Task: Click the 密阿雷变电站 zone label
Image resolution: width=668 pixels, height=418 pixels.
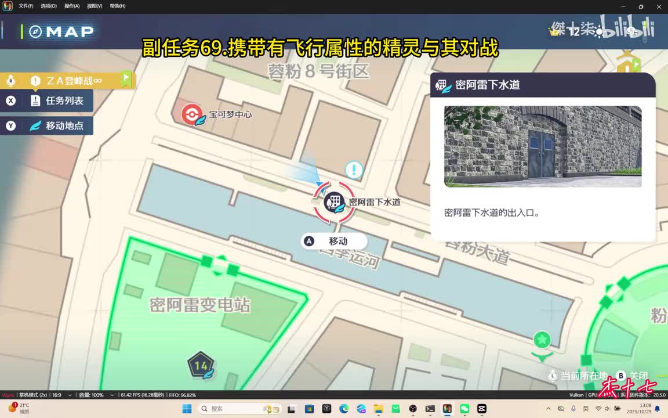Action: point(200,305)
